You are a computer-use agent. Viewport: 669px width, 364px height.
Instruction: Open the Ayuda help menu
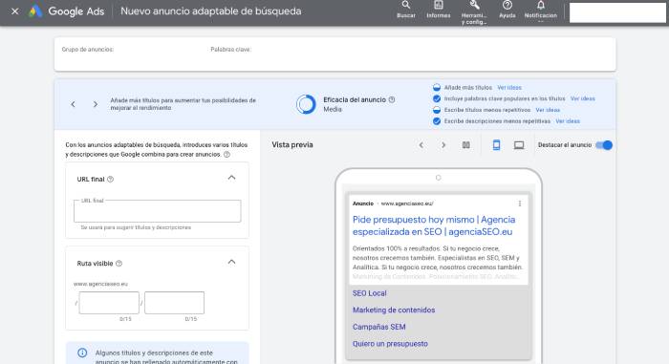507,10
